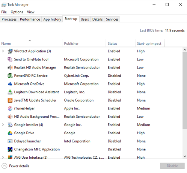Select the Delayed launcher row name
This screenshot has width=187, height=173.
(x=27, y=141)
